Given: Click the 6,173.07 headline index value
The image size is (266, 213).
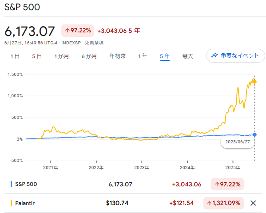Looking at the screenshot, I should click(x=29, y=32).
